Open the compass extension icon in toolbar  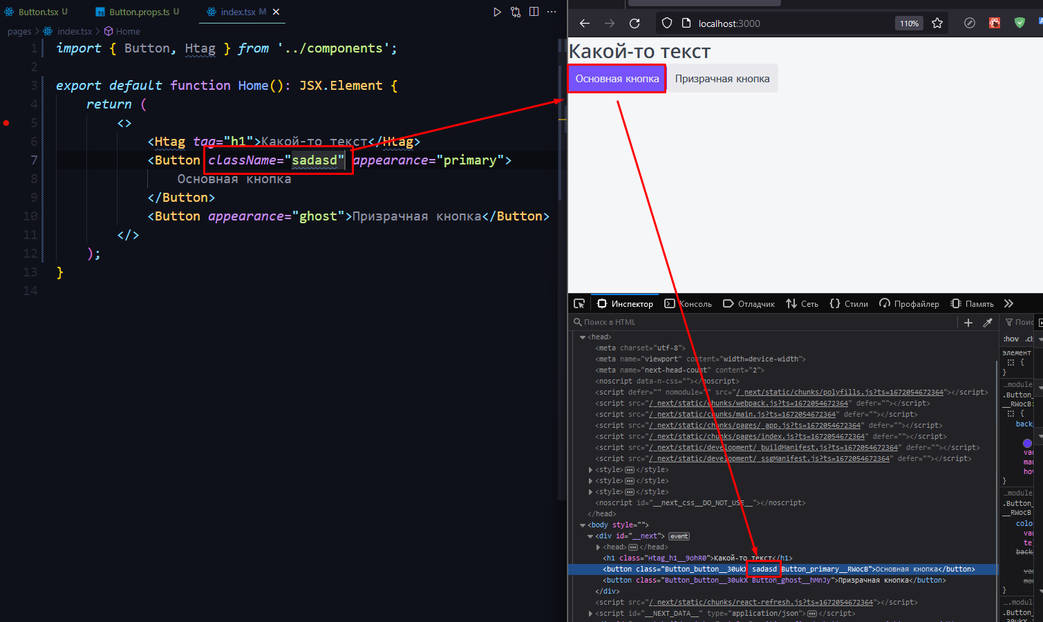(x=970, y=23)
